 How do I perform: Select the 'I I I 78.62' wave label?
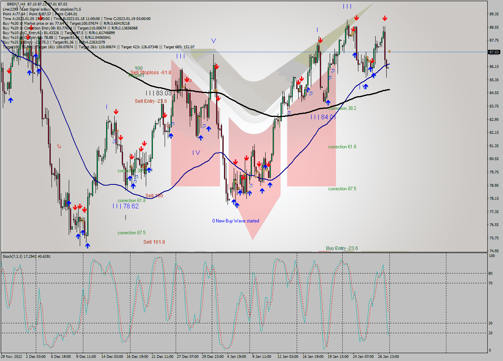(126, 206)
